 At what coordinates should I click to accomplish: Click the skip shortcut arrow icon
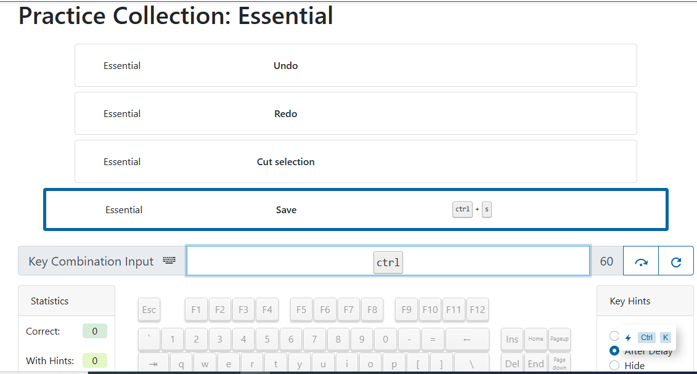(x=641, y=262)
